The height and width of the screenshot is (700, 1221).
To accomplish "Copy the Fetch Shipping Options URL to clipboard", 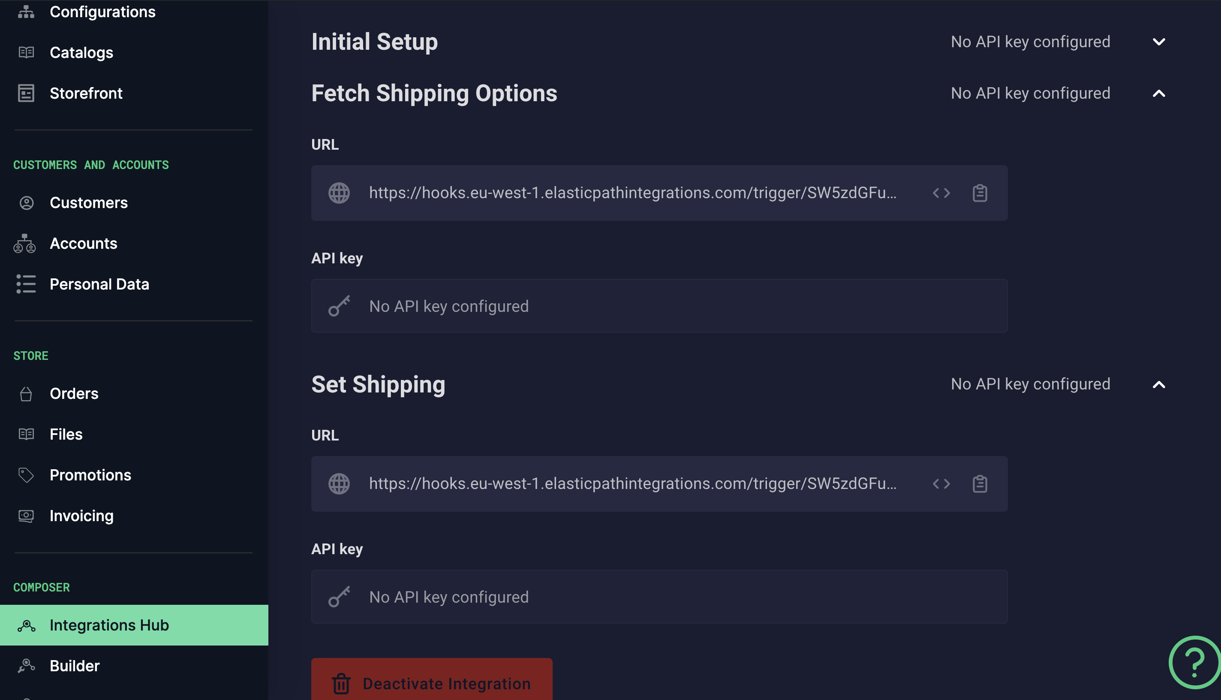I will point(979,193).
